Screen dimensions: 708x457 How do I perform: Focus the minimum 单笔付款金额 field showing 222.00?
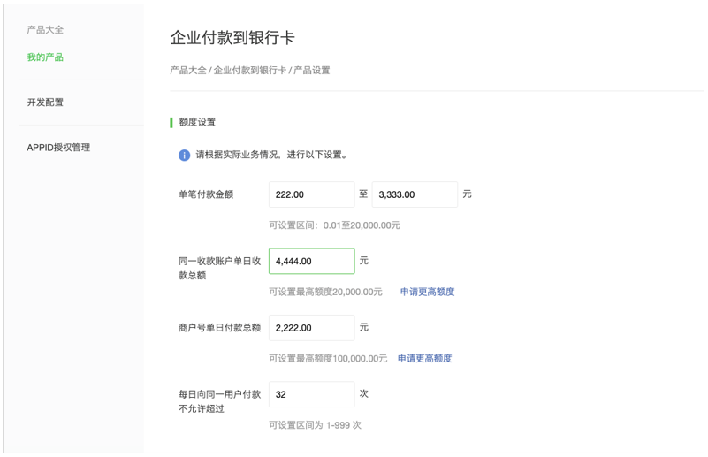pyautogui.click(x=311, y=194)
